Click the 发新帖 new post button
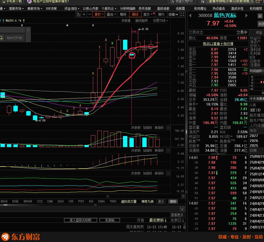Viewport: 264px width, 242px height. point(110,220)
